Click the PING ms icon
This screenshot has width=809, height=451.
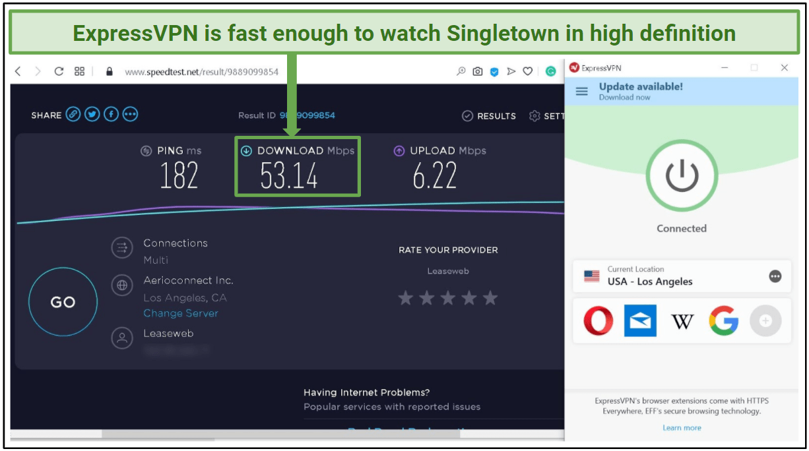146,151
